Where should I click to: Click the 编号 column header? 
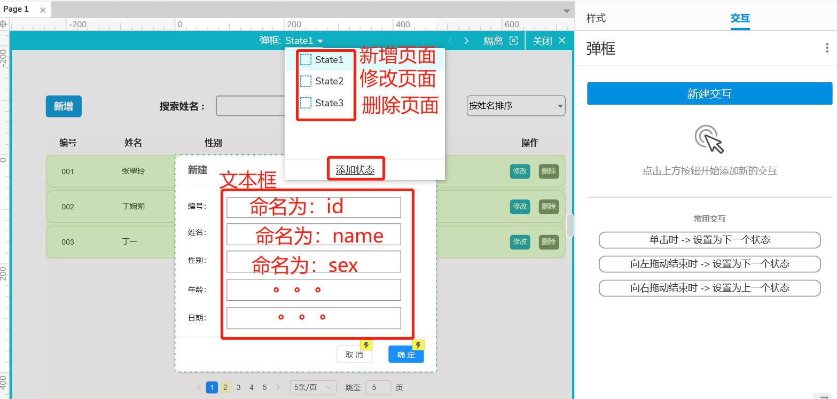point(68,143)
